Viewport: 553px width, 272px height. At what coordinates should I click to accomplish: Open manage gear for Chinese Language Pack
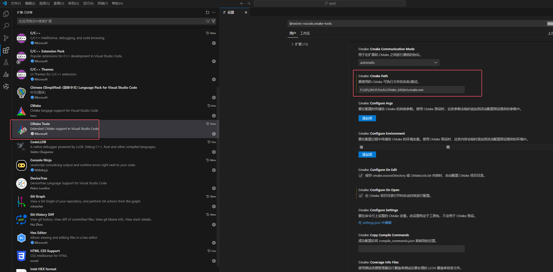214,98
